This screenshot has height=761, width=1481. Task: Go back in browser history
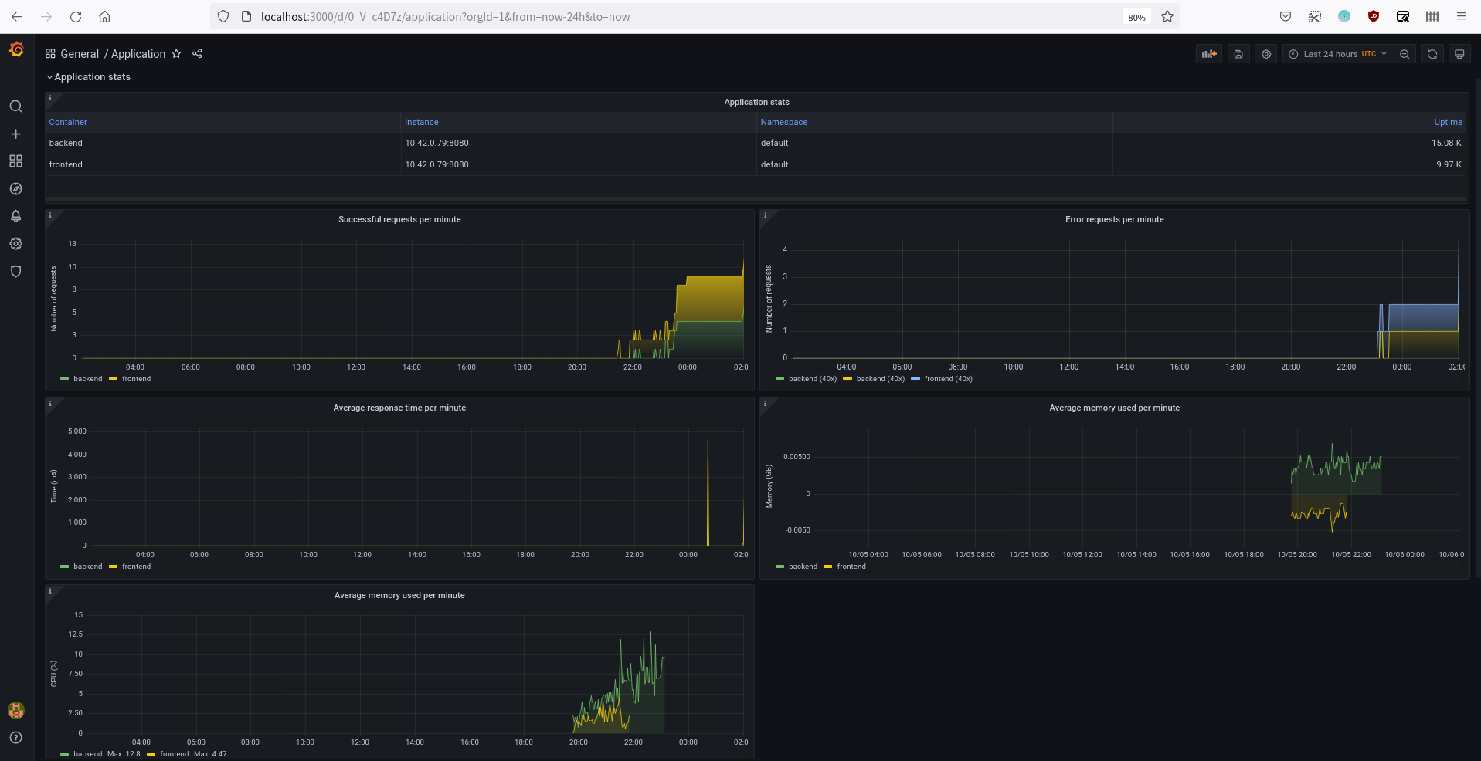tap(17, 16)
